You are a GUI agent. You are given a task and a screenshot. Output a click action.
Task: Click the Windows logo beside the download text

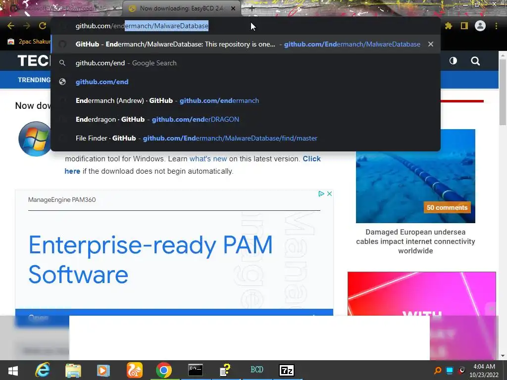[35, 139]
